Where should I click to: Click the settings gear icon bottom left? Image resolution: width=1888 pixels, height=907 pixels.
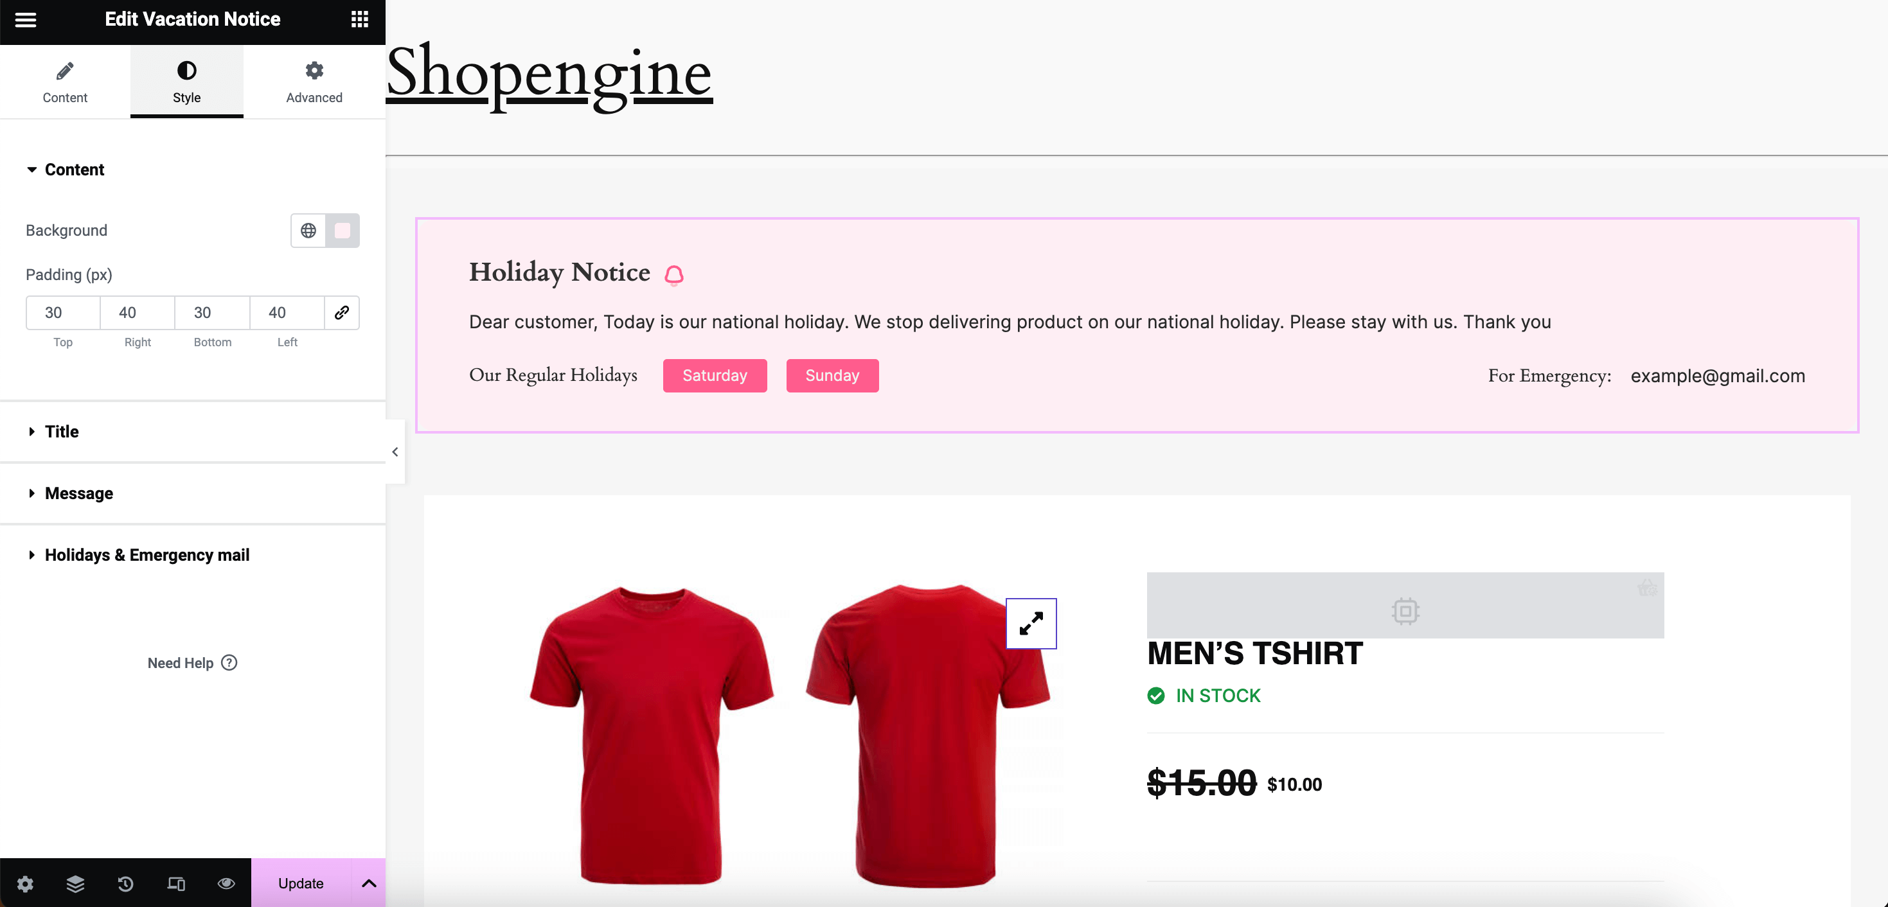click(25, 883)
